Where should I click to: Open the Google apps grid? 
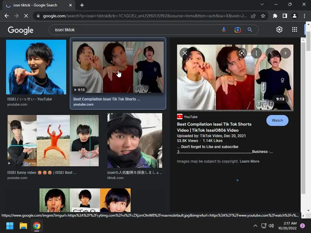click(295, 29)
